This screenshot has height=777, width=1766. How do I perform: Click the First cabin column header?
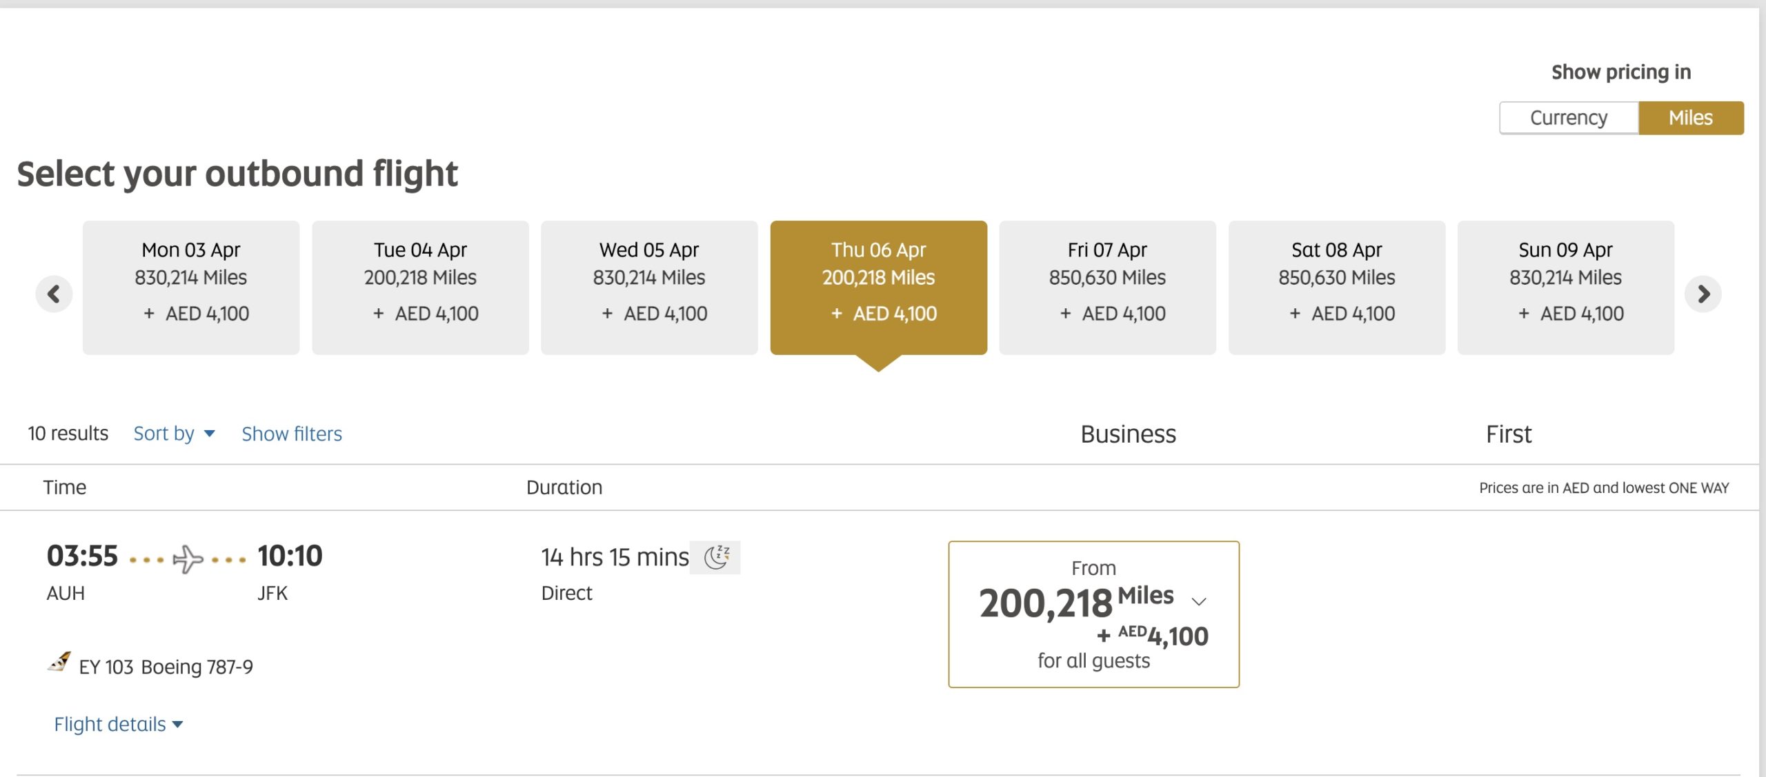[x=1508, y=434]
